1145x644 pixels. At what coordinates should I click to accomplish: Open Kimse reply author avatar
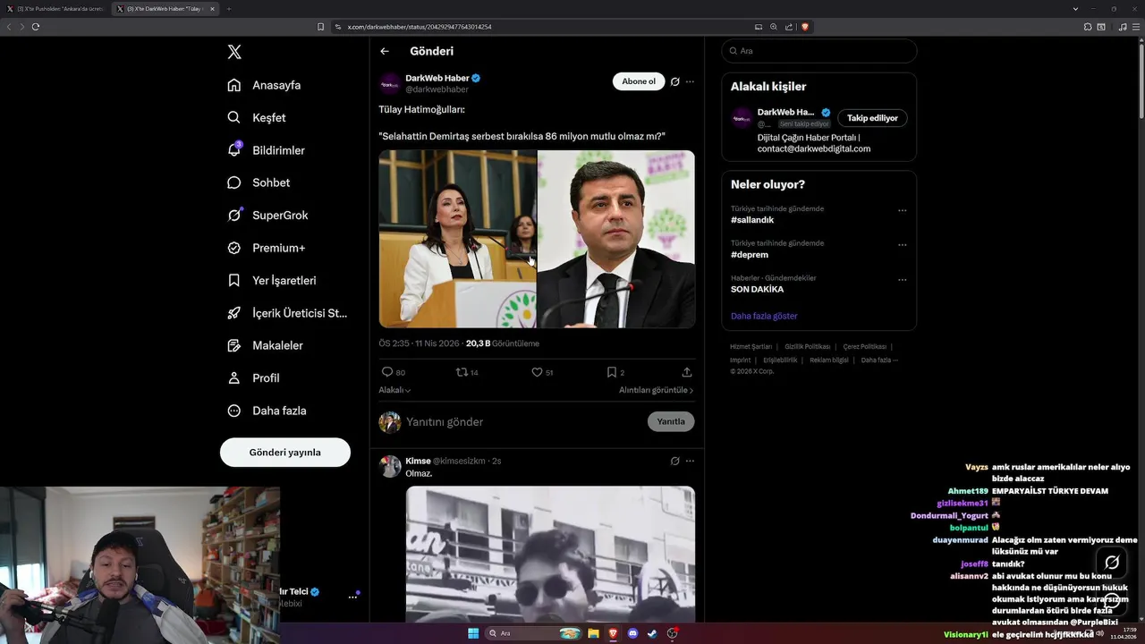click(390, 466)
